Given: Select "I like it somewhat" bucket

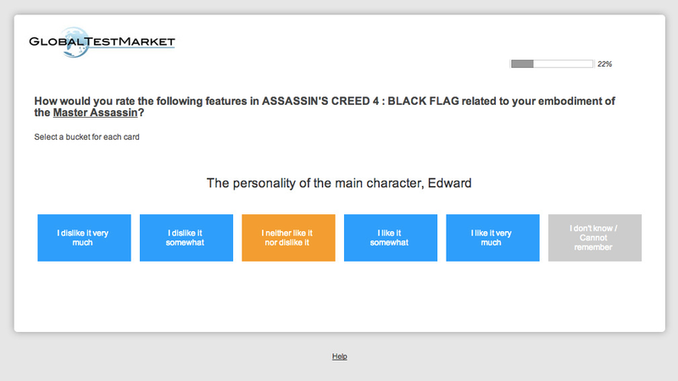Looking at the screenshot, I should click(391, 238).
